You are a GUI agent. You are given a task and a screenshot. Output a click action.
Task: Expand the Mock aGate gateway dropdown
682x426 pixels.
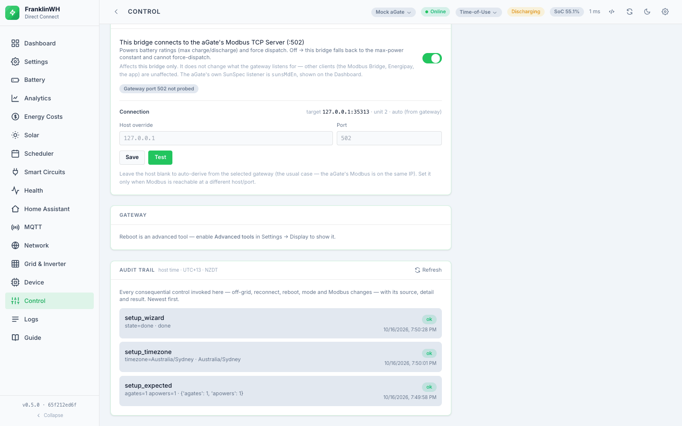(393, 12)
